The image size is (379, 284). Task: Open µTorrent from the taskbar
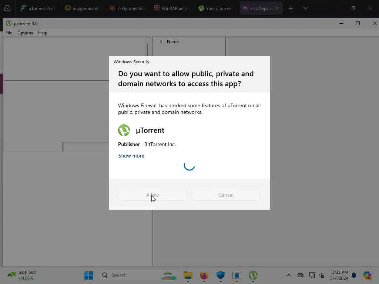[x=253, y=275]
